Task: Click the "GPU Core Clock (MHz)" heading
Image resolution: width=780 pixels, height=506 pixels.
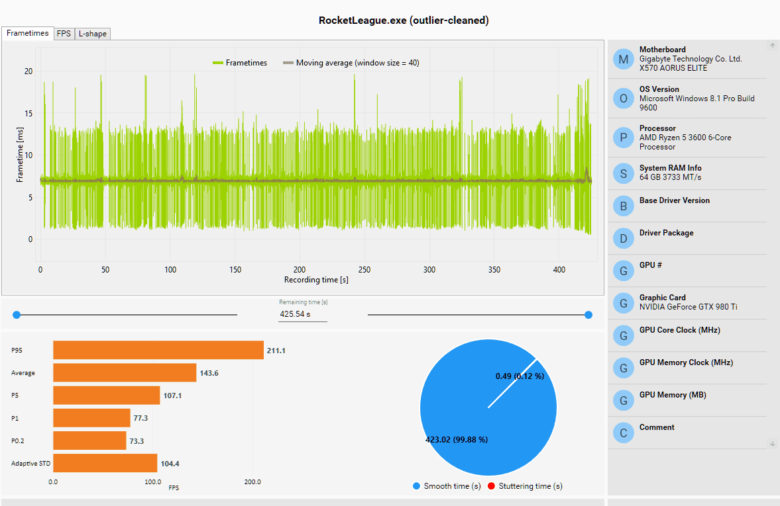Action: coord(680,330)
